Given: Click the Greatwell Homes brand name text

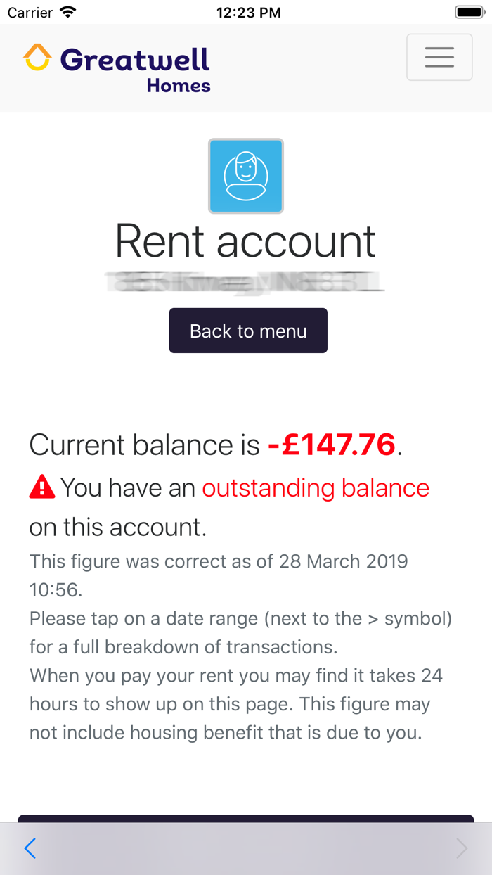Looking at the screenshot, I should pos(135,68).
